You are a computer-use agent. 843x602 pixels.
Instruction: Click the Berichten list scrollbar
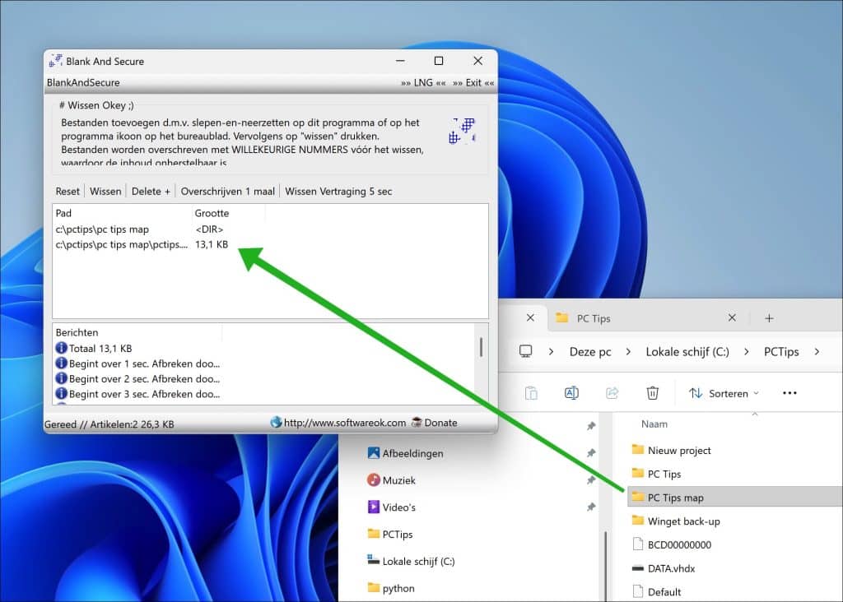pos(481,347)
